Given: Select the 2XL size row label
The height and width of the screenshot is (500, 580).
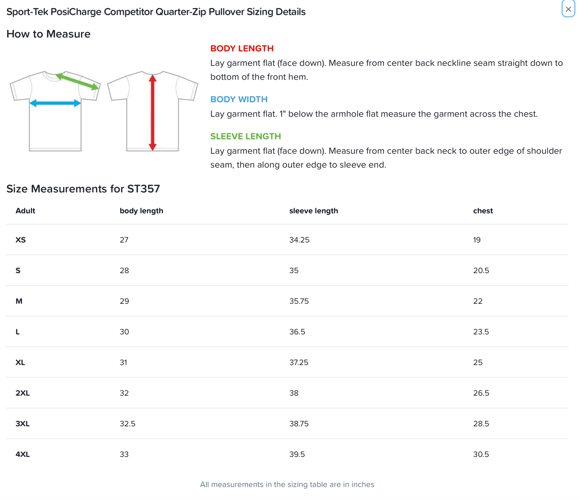Looking at the screenshot, I should (x=22, y=393).
